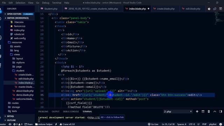Open favicon.ico in the explorer
This screenshot has height=126, width=224.
pos(20,26)
